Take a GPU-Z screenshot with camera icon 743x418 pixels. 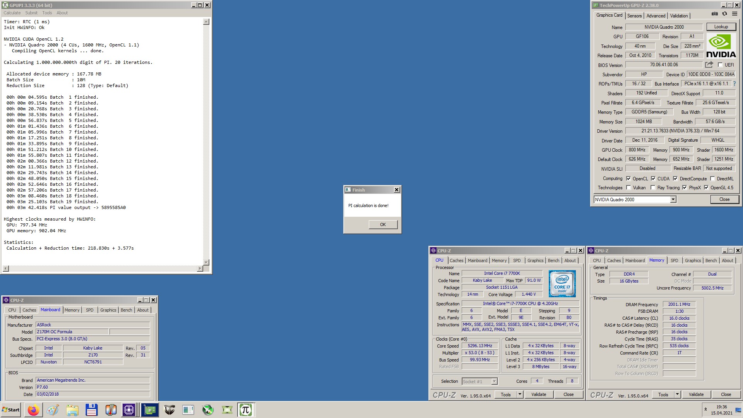pos(714,14)
